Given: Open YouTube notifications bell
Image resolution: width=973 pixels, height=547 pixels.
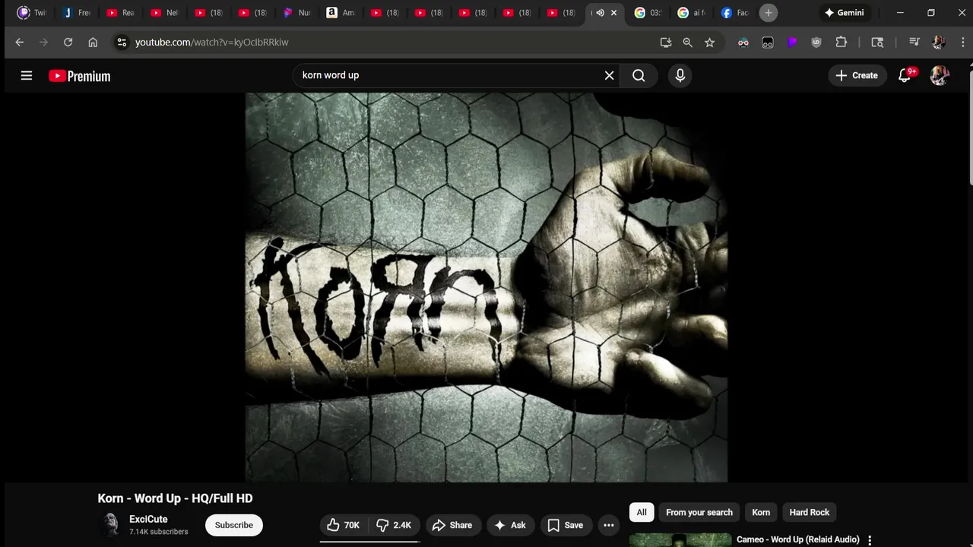Looking at the screenshot, I should [905, 75].
